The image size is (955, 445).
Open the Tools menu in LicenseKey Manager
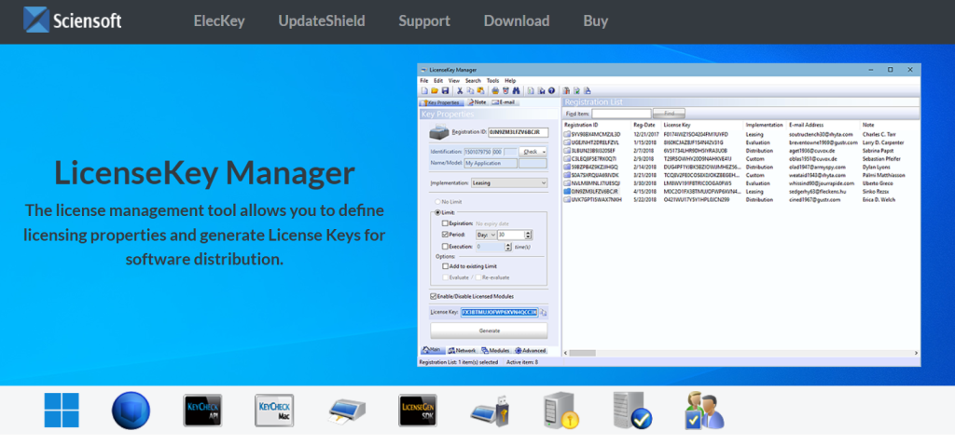pos(492,80)
